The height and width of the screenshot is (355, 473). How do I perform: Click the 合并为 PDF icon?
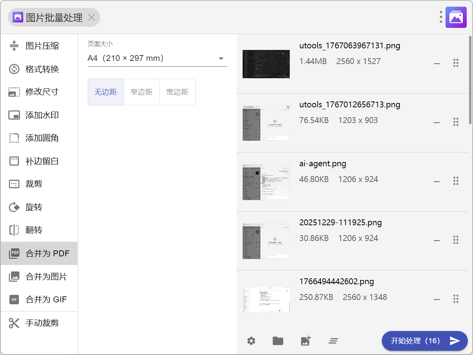coord(14,254)
